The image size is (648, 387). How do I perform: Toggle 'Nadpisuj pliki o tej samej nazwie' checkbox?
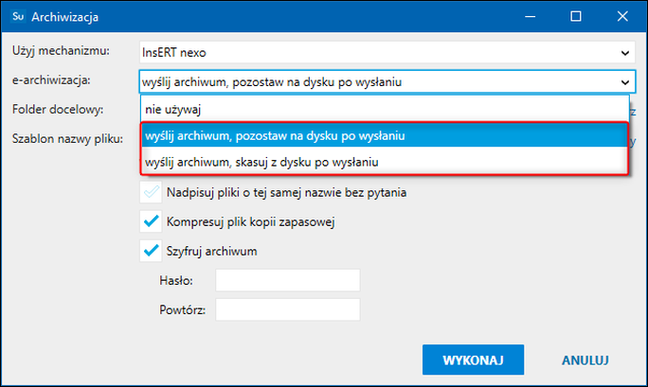coord(151,193)
